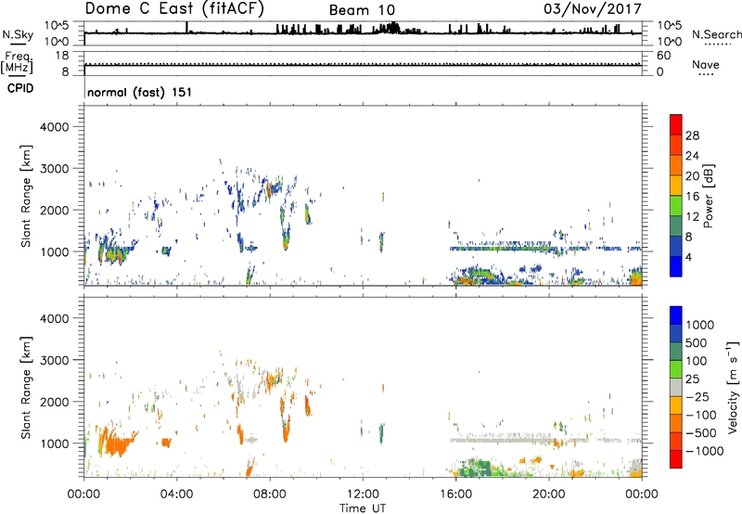
Task: Click the '-1000' tick on the velocity colorbar
Action: [x=705, y=451]
